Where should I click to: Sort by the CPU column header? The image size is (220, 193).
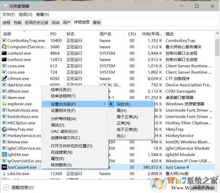coord(132,34)
